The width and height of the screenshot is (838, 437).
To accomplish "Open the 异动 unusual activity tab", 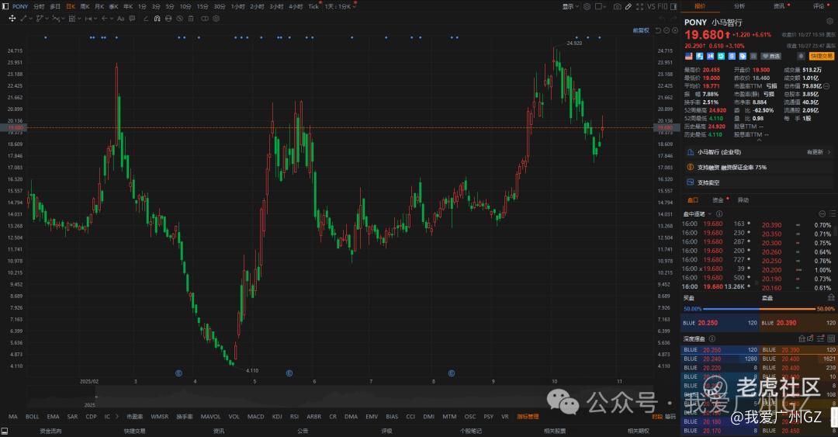I will [x=743, y=200].
